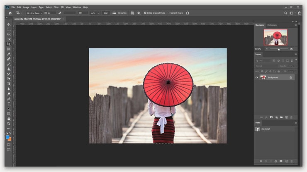
Task: Select the Lasso tool
Action: coord(9,34)
